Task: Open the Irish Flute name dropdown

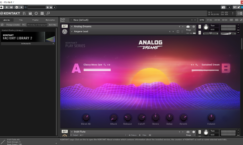Action: pyautogui.click(x=72, y=132)
